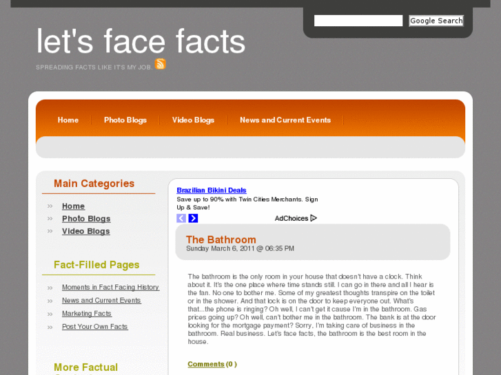Click the Brazilian Bikini Deals ad link

click(211, 190)
